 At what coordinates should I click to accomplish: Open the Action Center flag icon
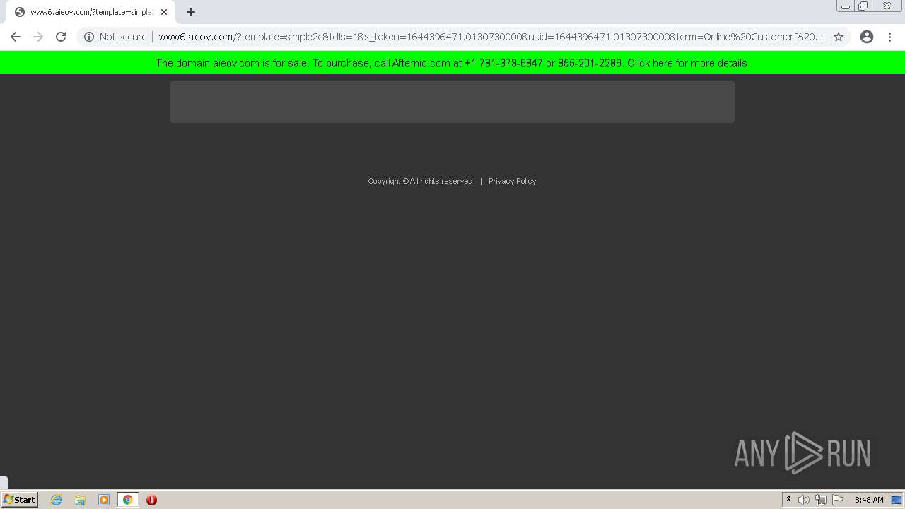(838, 500)
